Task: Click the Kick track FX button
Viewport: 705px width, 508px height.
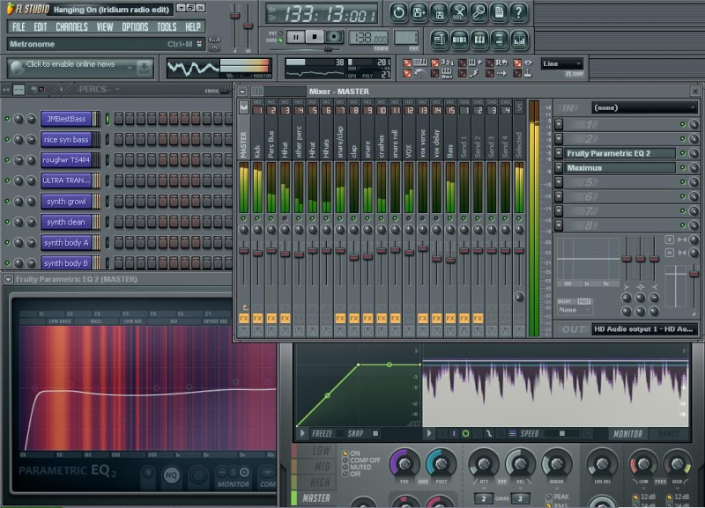Action: click(257, 319)
